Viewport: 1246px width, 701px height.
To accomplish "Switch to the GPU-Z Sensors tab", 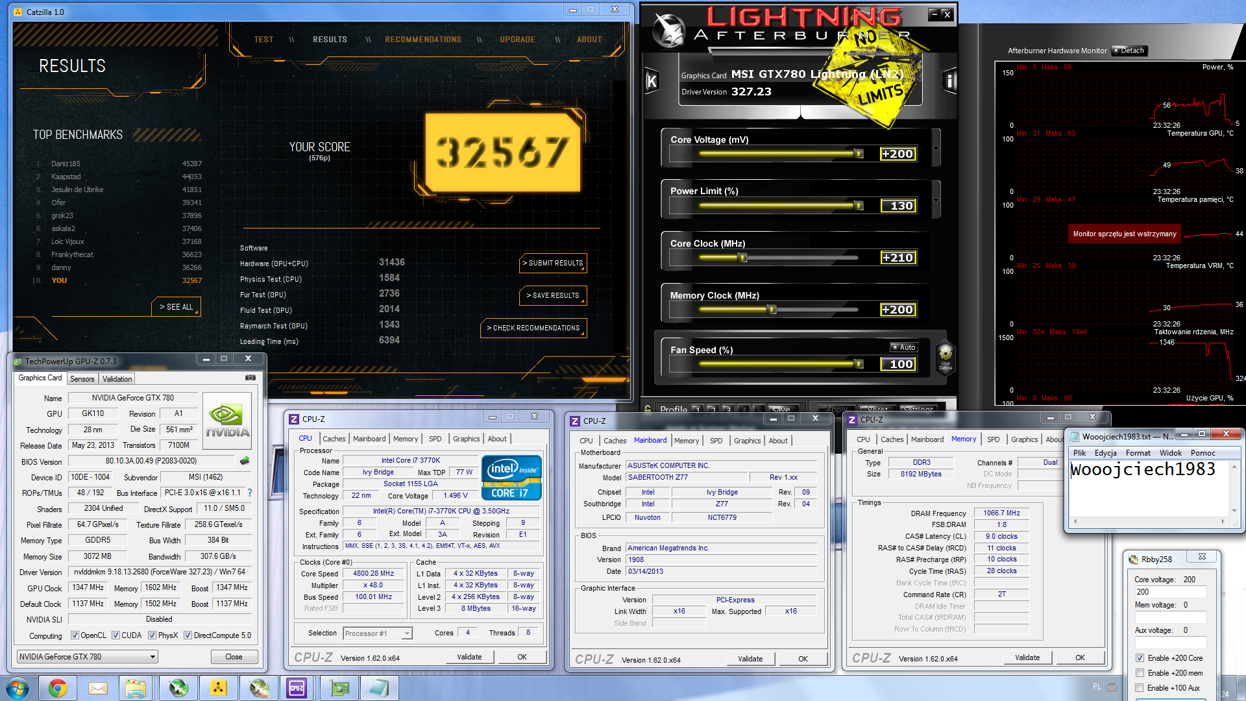I will (82, 379).
